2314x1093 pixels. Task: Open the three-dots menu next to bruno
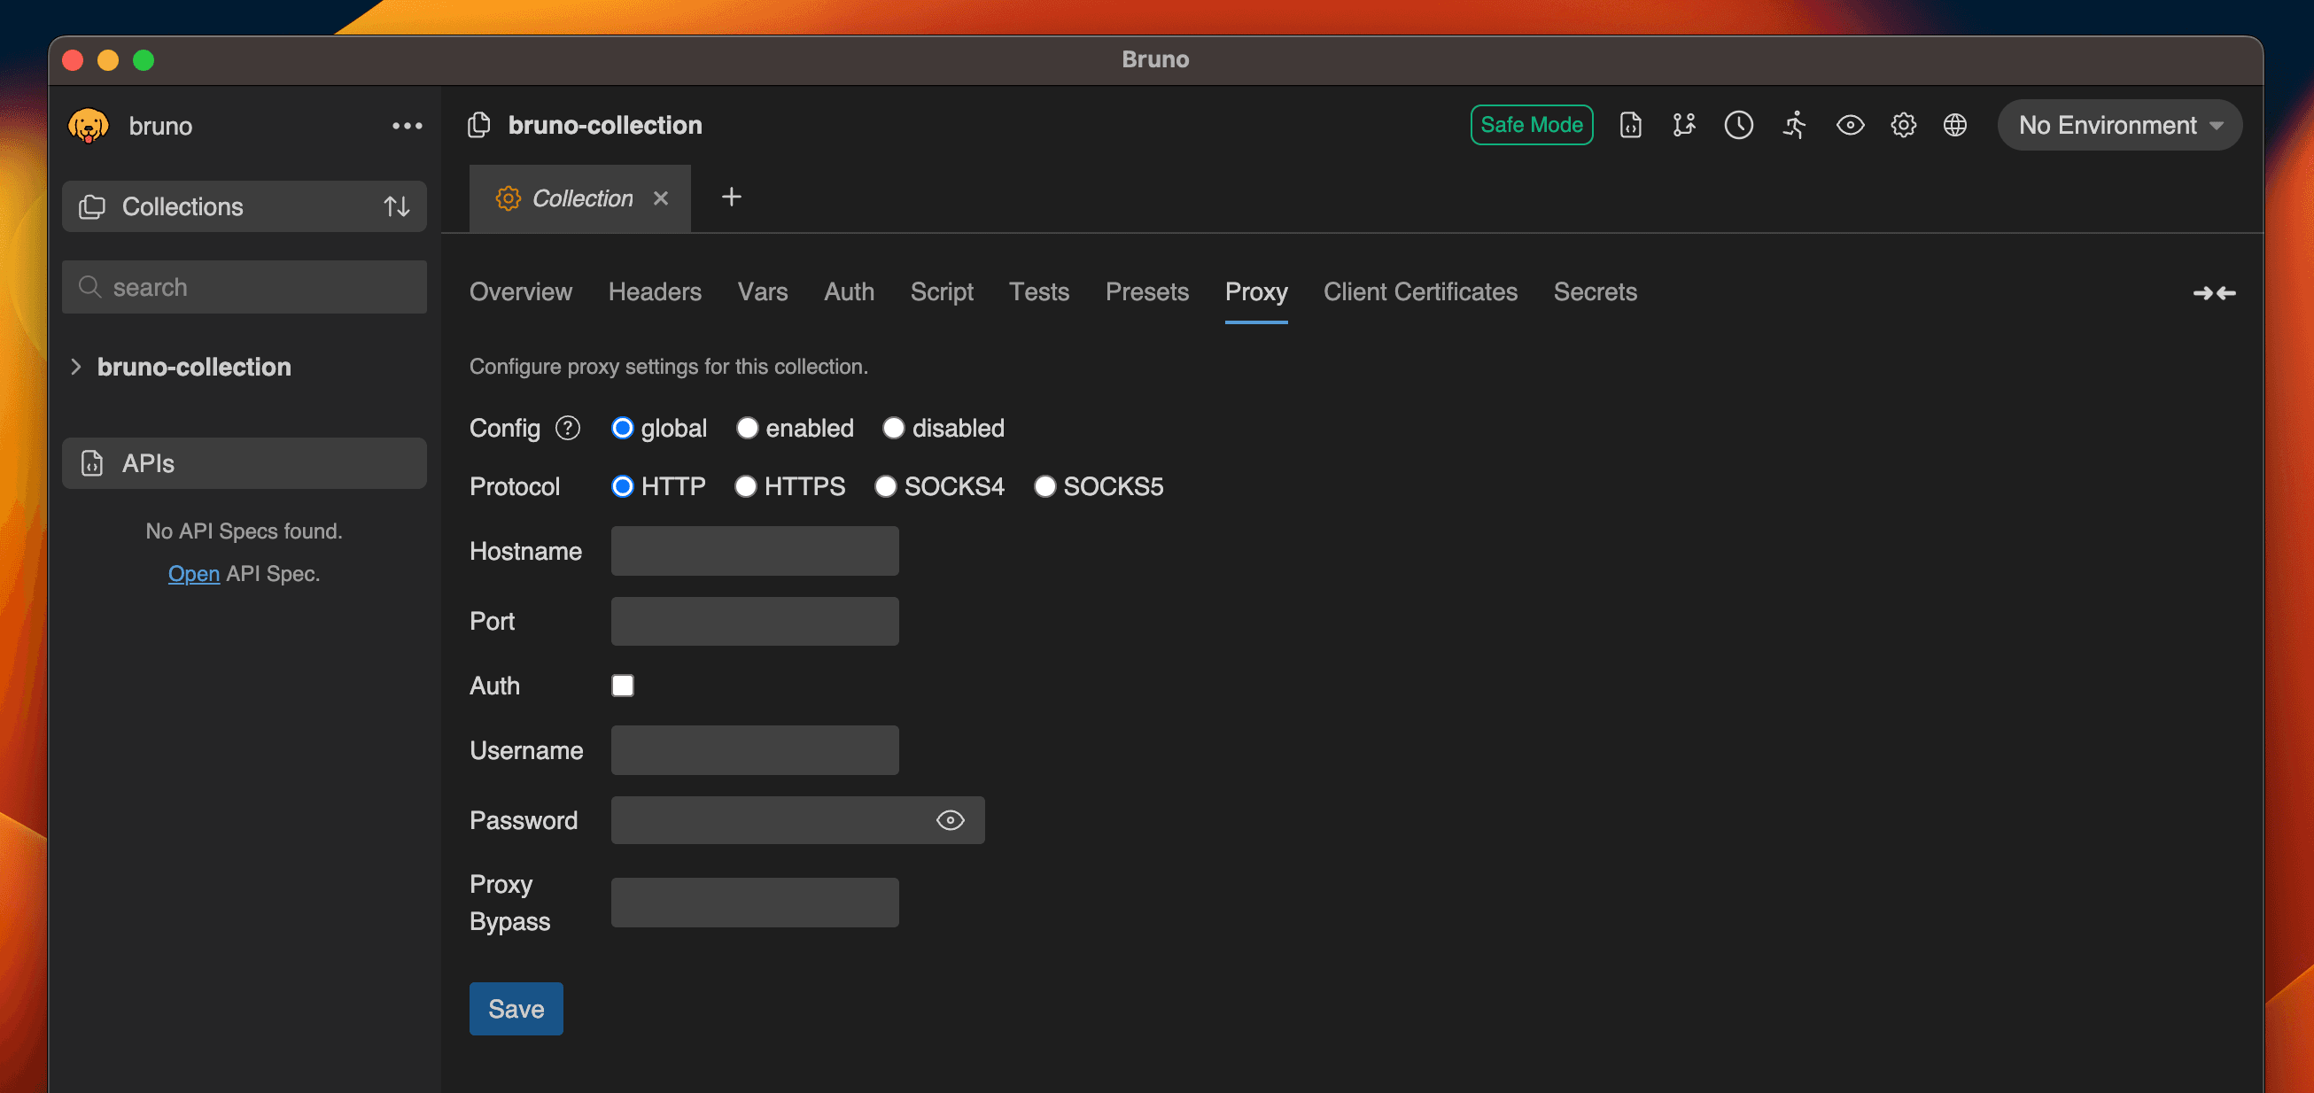[407, 126]
